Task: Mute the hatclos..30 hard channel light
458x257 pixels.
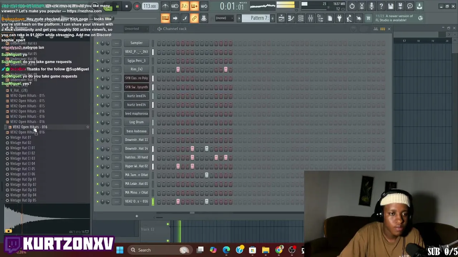Action: (x=97, y=157)
